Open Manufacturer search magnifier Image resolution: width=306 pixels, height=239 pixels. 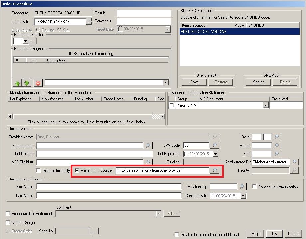[x=148, y=146]
